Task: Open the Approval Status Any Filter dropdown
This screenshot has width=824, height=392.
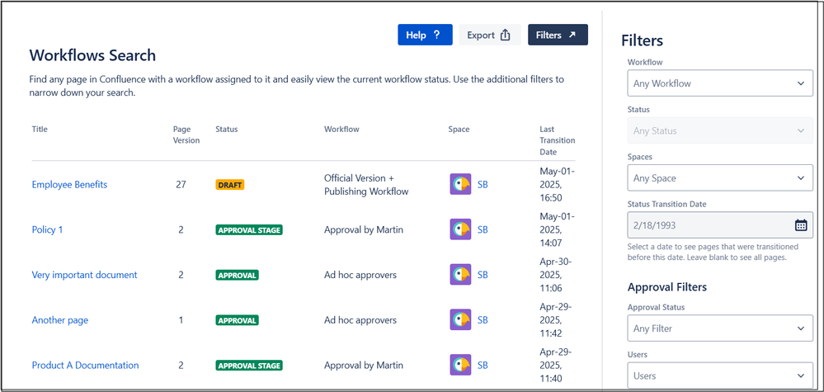Action: point(720,328)
